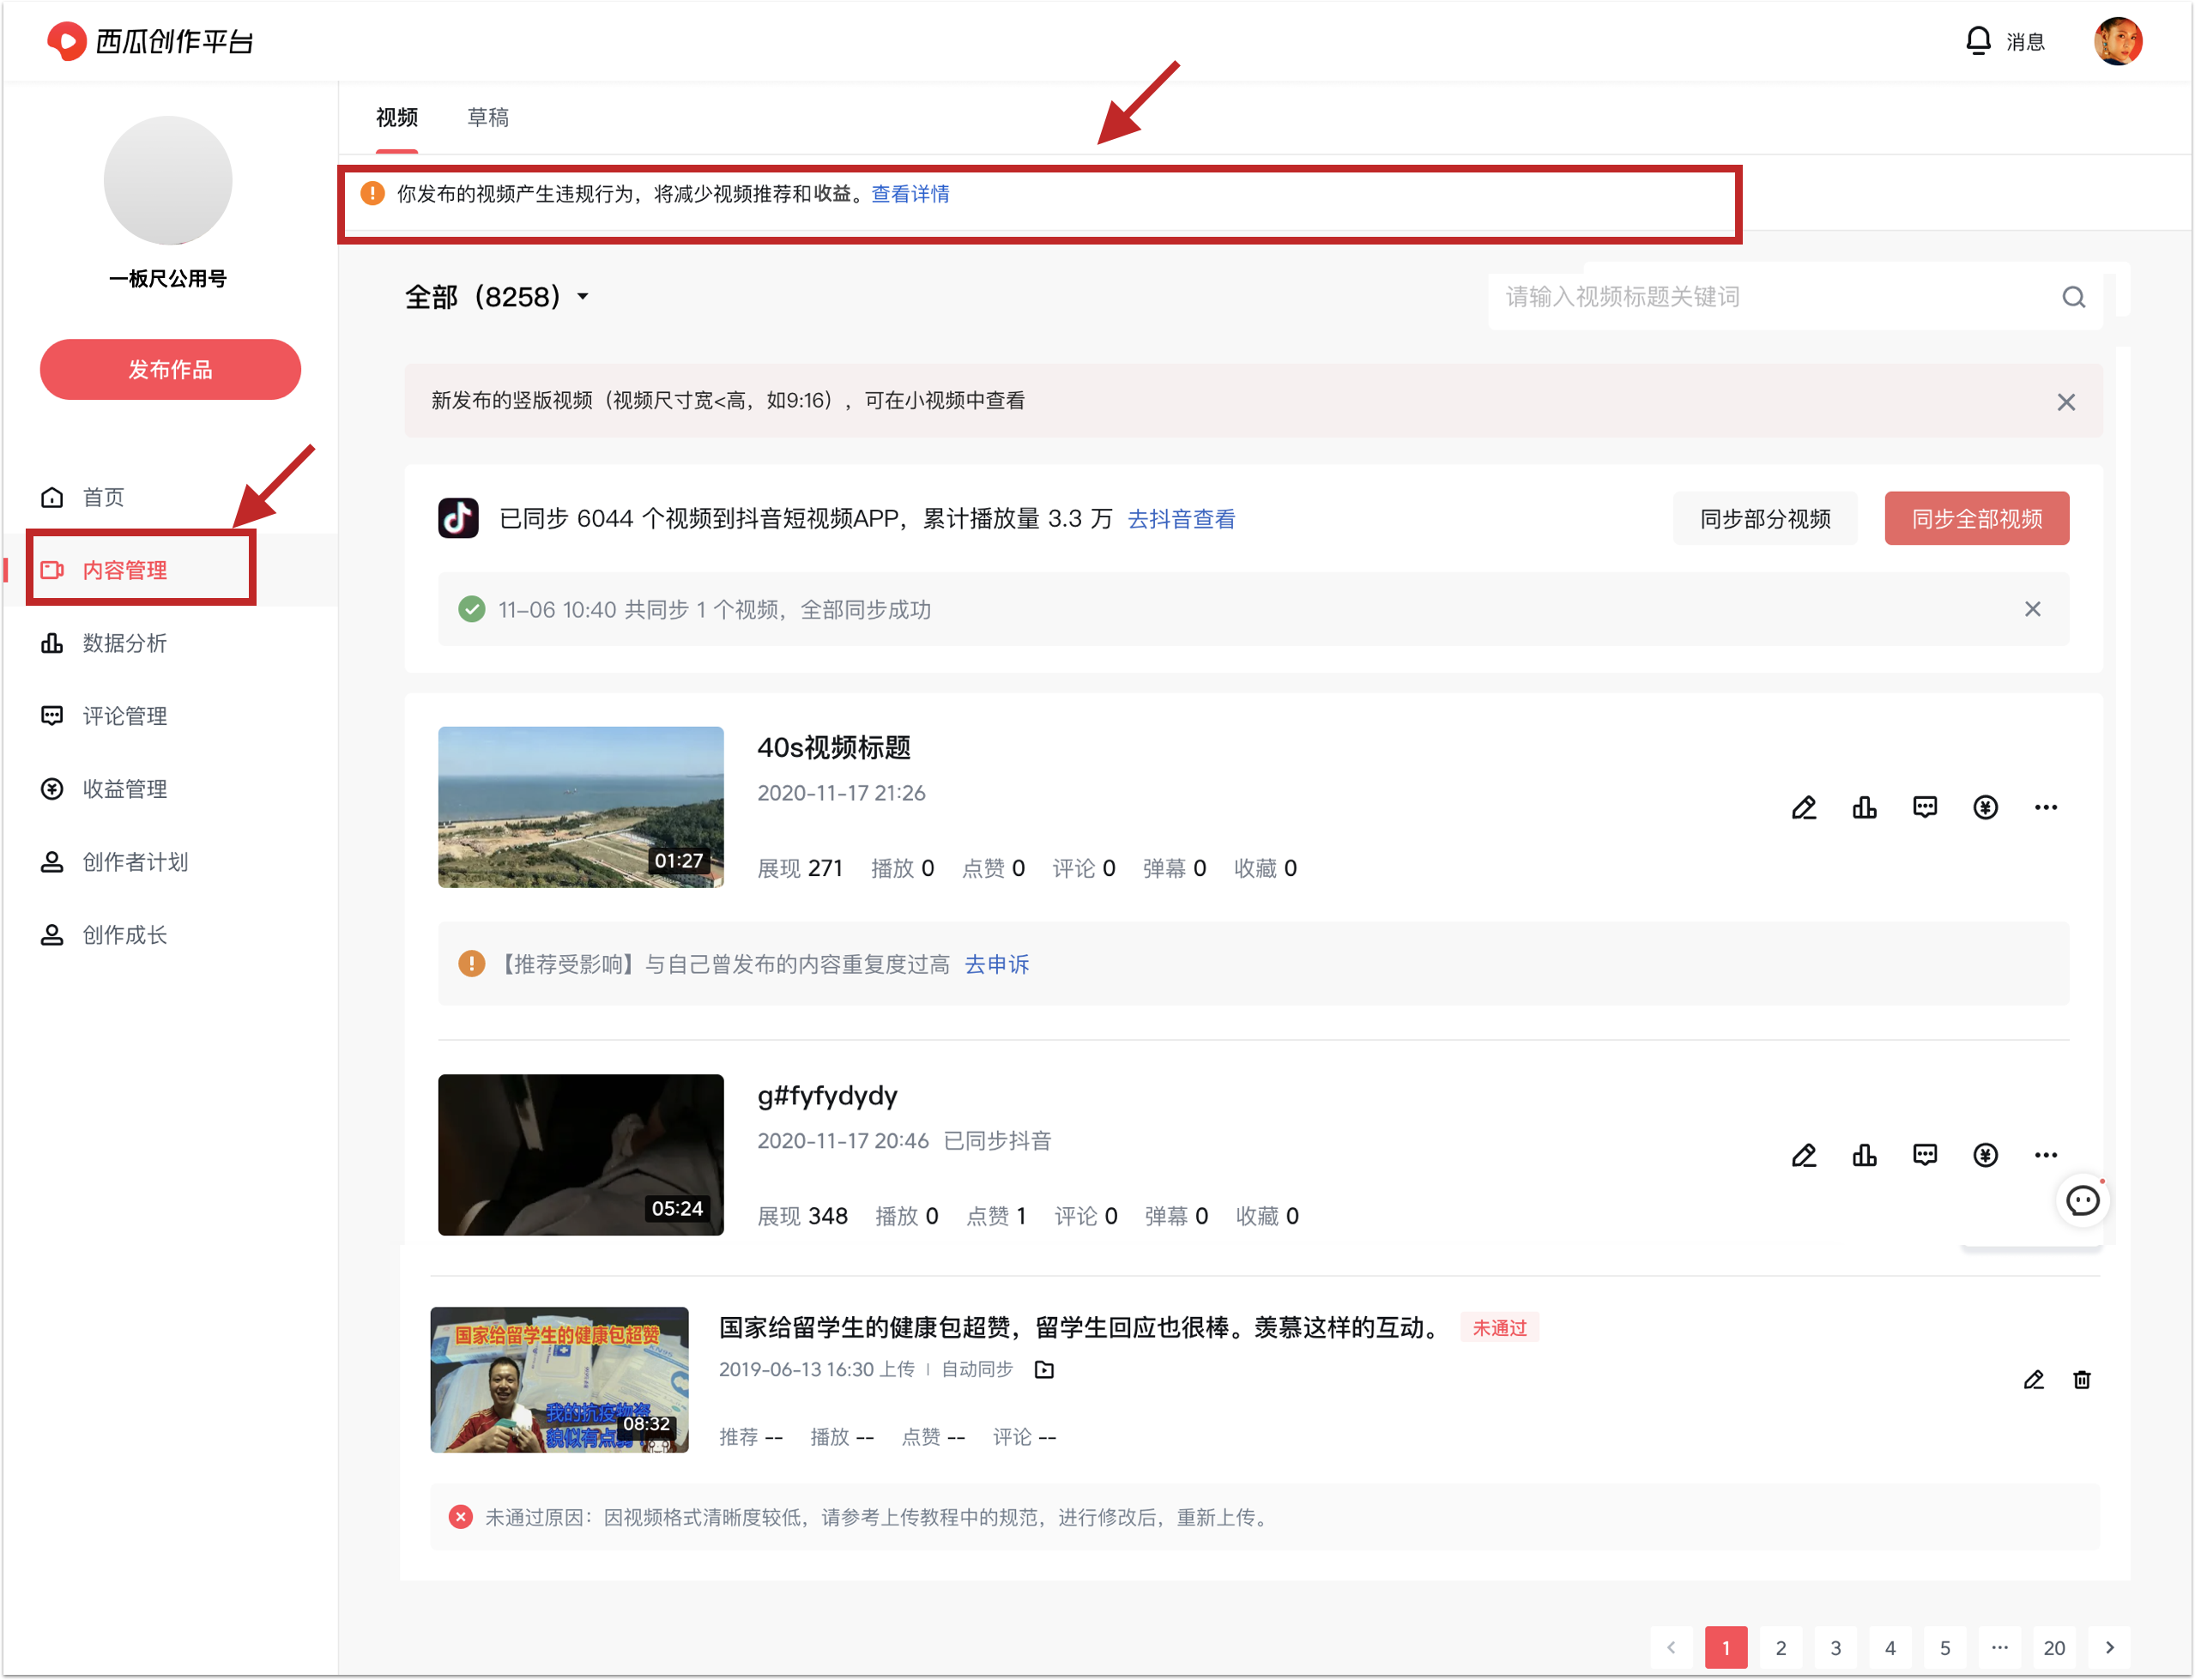Image resolution: width=2195 pixels, height=1680 pixels.
Task: Open more options for g#fyfydydy
Action: coord(2045,1155)
